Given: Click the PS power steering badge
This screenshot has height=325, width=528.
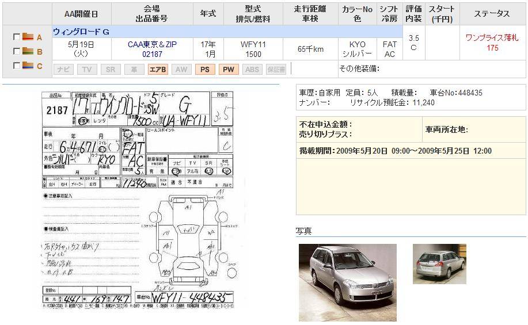Looking at the screenshot, I should pyautogui.click(x=205, y=69).
